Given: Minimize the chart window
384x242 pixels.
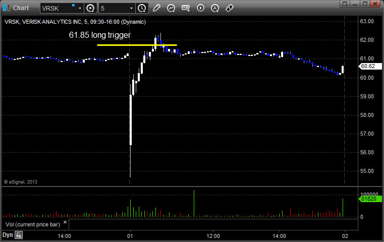Looking at the screenshot, I should point(355,4).
